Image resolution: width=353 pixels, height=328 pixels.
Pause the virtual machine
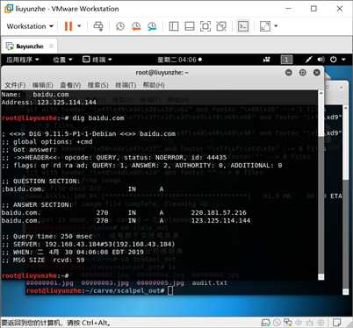pos(68,26)
